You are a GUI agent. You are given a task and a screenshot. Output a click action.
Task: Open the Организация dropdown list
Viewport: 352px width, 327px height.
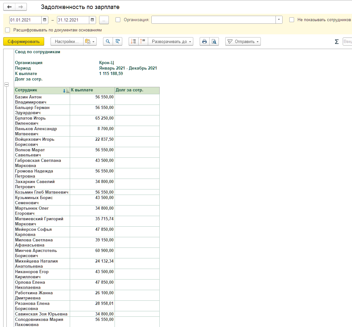279,20
